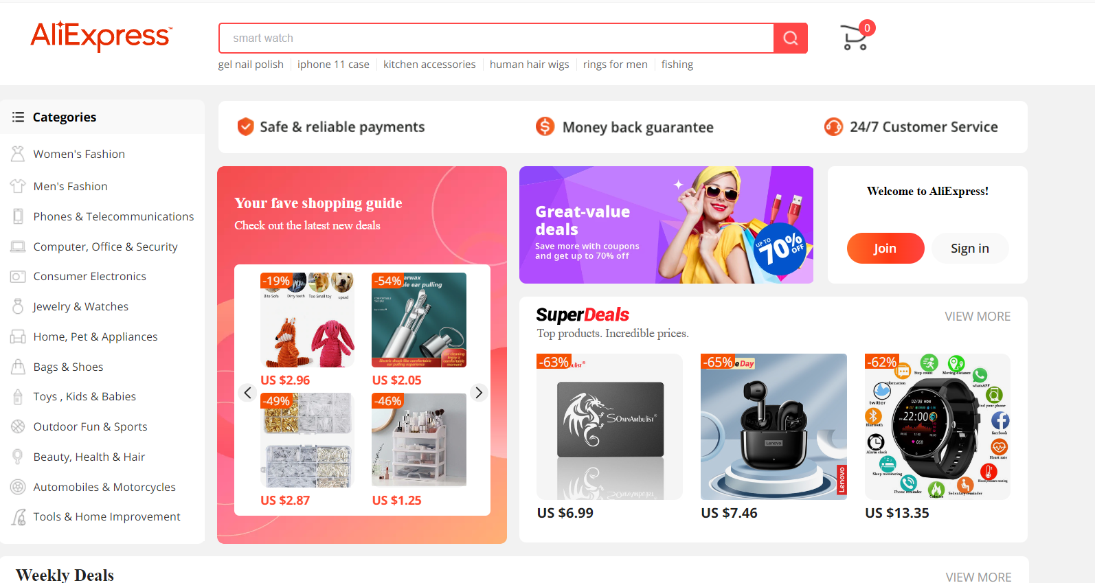The image size is (1095, 583).
Task: Click the Phones & Telecommunications phone icon
Action: [18, 216]
